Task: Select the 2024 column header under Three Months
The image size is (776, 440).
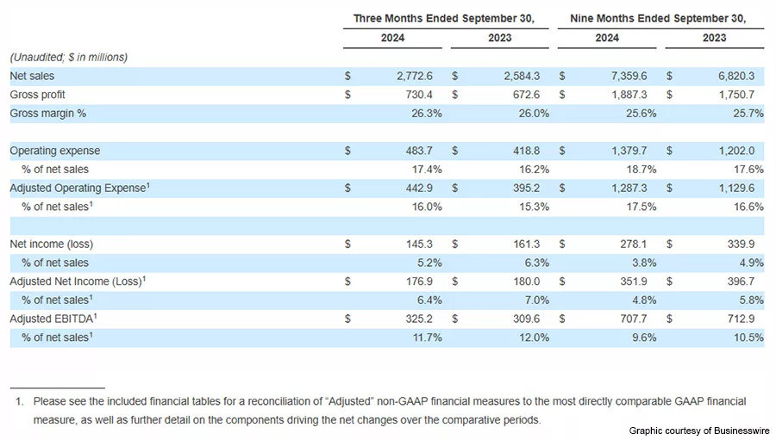Action: pos(392,38)
